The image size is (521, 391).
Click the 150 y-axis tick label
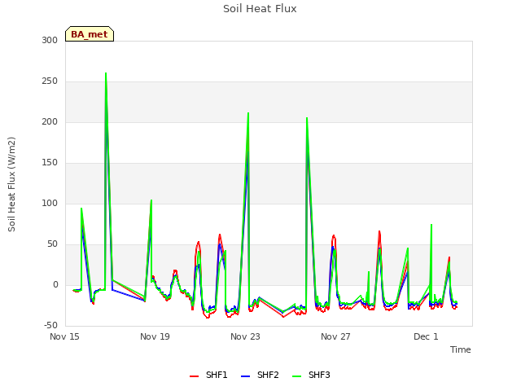pos(50,163)
